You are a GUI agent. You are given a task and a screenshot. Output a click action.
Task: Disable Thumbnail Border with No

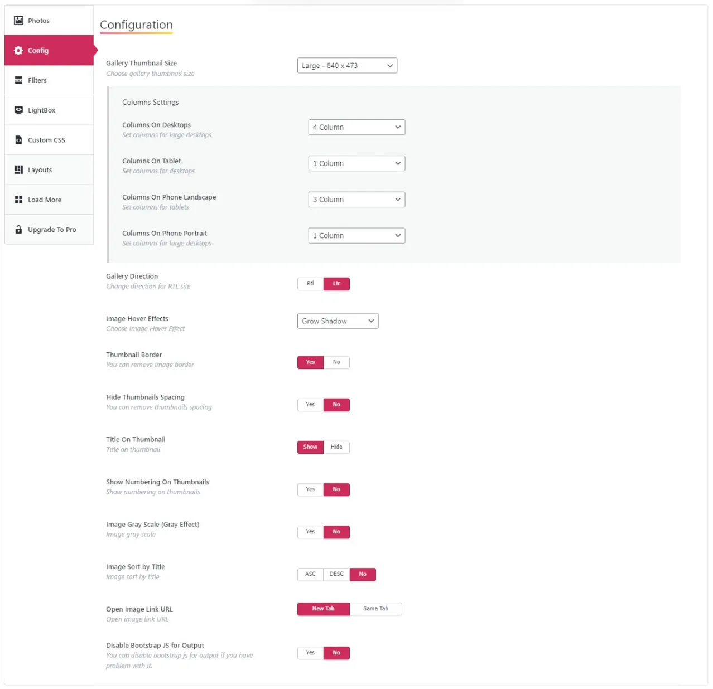point(336,362)
